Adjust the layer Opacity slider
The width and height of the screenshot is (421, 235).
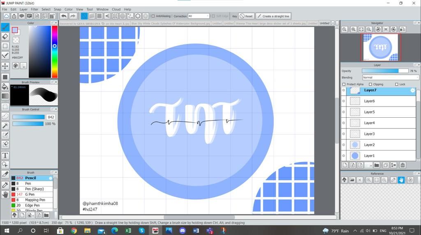pos(385,71)
